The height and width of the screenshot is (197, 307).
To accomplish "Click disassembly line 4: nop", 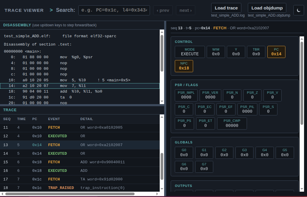I will click(x=80, y=63).
